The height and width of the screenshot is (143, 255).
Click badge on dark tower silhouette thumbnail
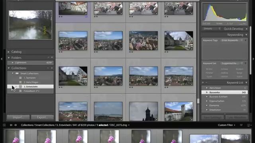(x=156, y=119)
